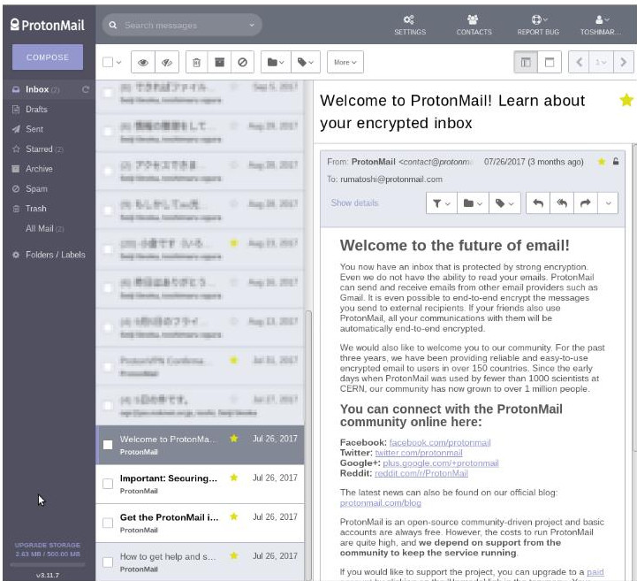Tick the select-all checkbox in toolbar
The image size is (637, 581).
108,62
